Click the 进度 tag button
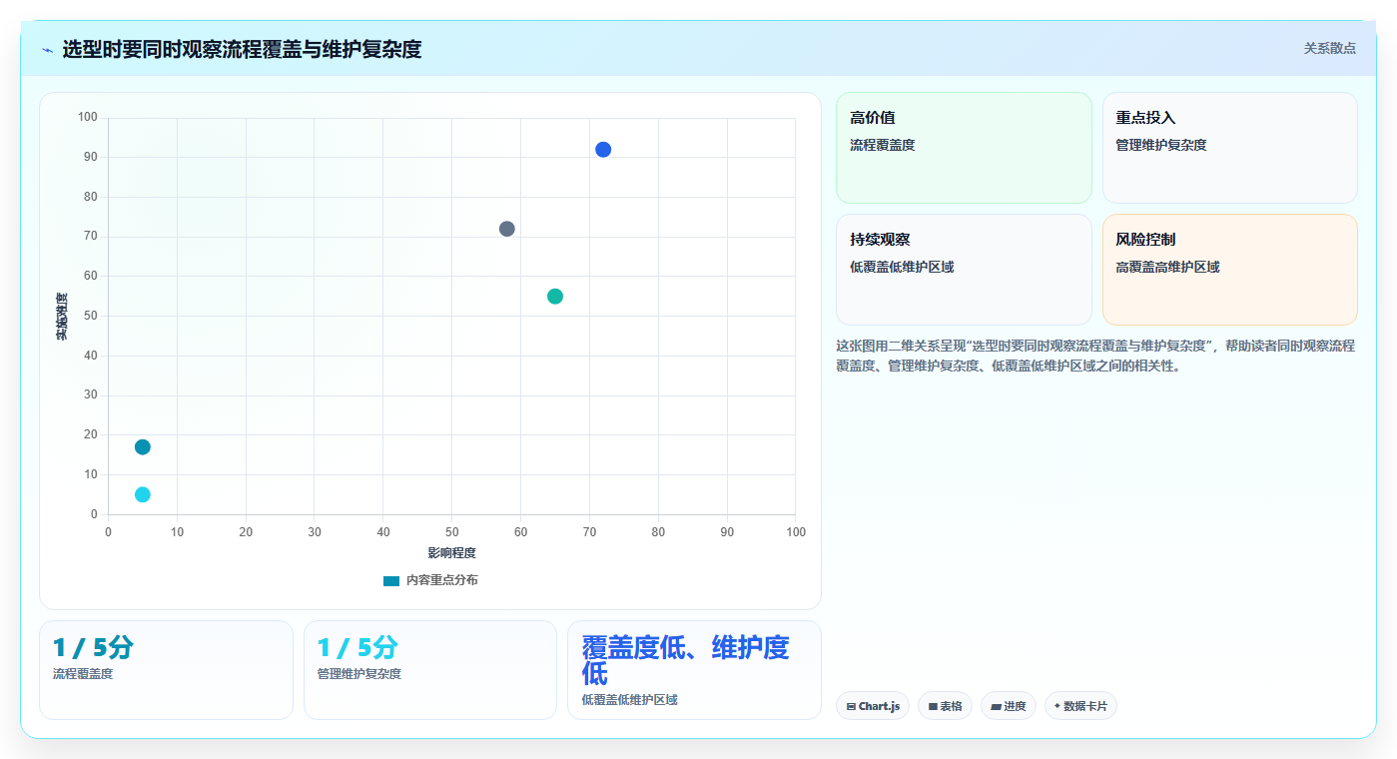The image size is (1397, 759). (x=1009, y=706)
